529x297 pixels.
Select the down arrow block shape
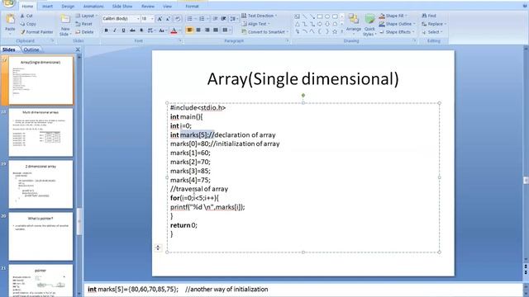tap(327, 24)
